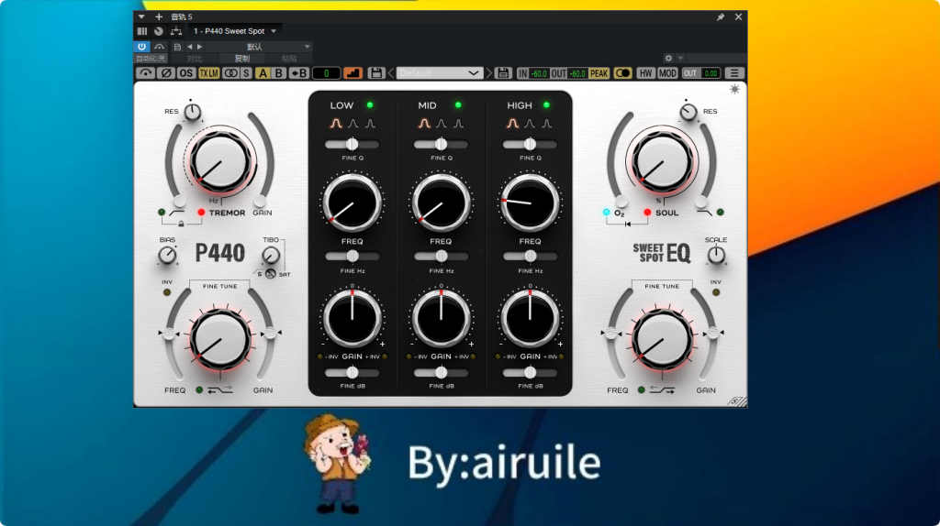Expand the arrow next to gear icon
Image resolution: width=940 pixels, height=526 pixels.
tap(680, 58)
